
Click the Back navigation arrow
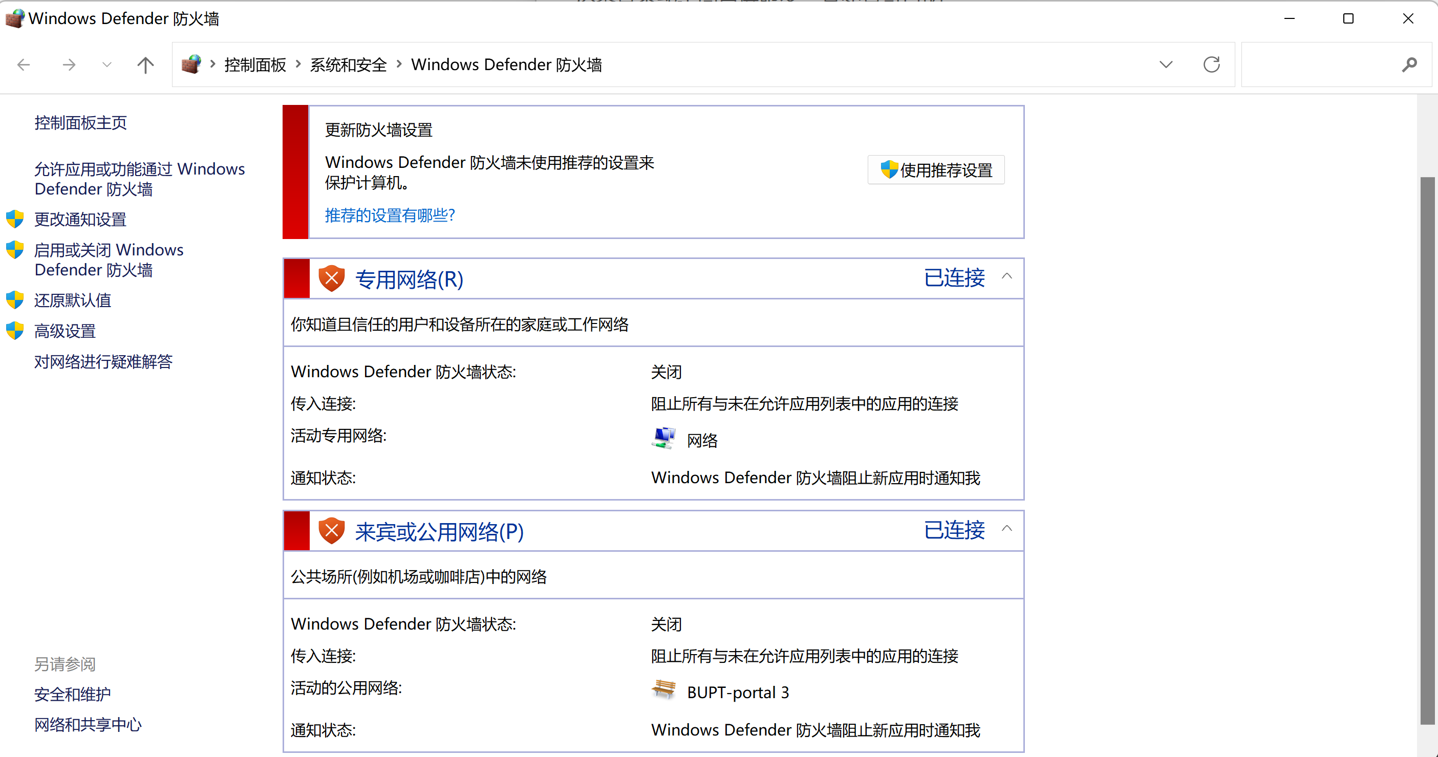pyautogui.click(x=24, y=65)
